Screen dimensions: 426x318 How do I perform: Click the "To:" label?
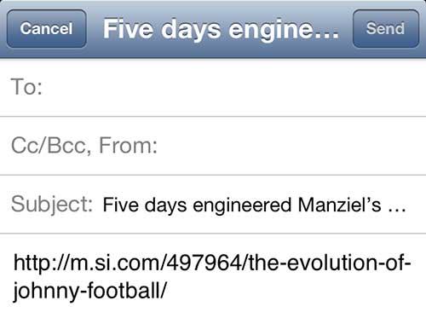coord(26,87)
